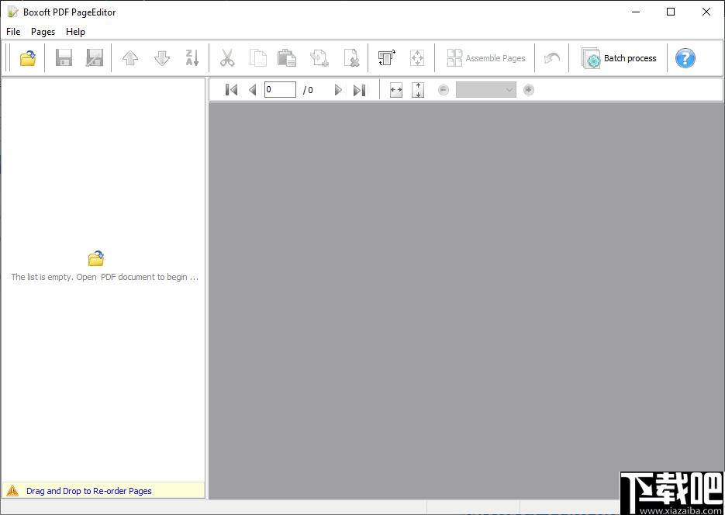Click the Z-A sort pages icon
The height and width of the screenshot is (515, 725).
[192, 58]
